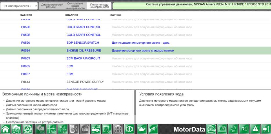Open the '01 Электрическая н' dropdown

pyautogui.click(x=19, y=6)
